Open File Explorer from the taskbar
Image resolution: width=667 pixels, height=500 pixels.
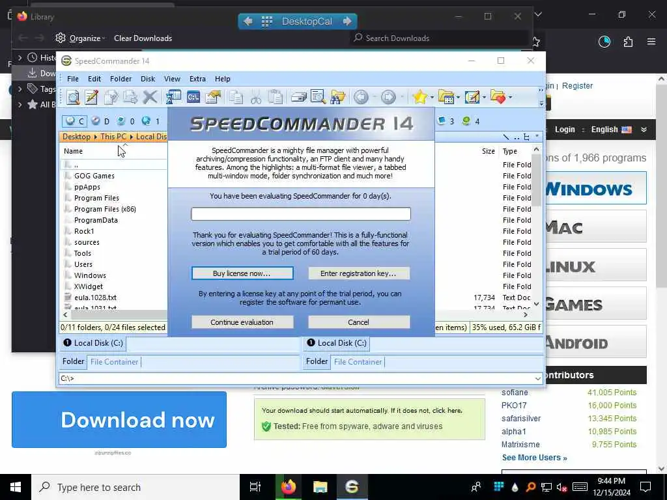pos(320,487)
